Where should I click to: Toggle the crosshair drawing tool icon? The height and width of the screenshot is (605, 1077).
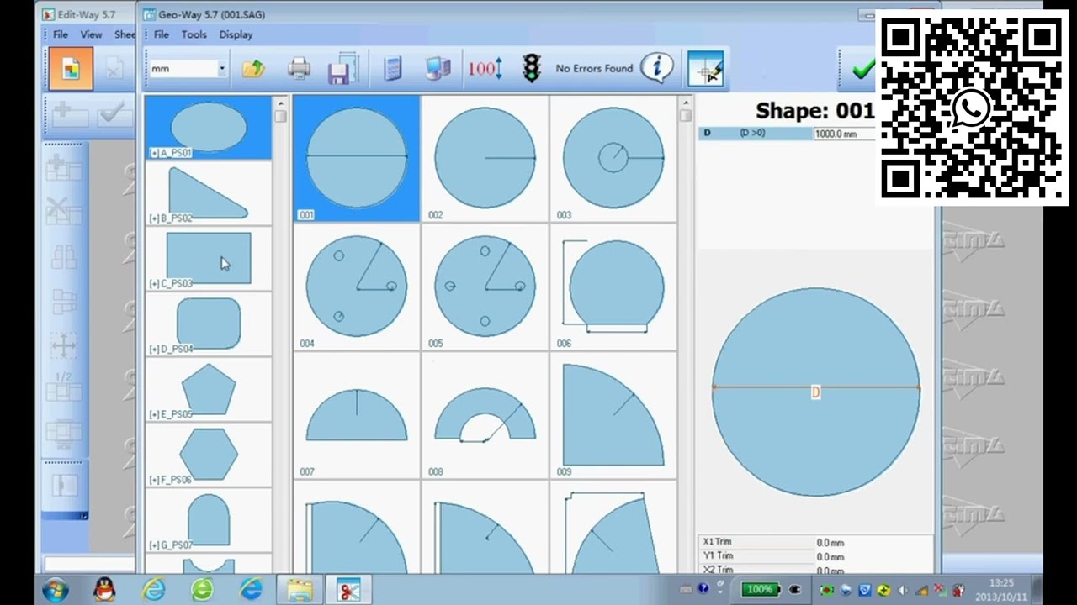point(706,69)
